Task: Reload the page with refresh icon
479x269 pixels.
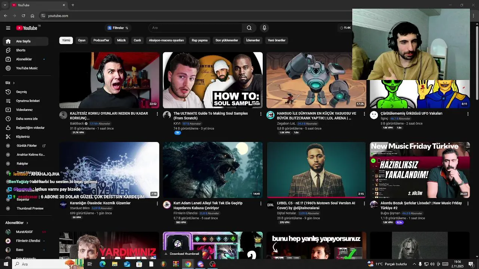Action: [x=23, y=16]
